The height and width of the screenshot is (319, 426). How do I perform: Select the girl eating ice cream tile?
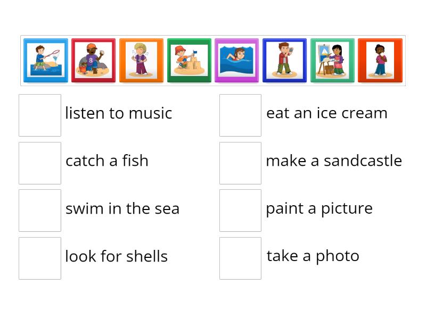[380, 61]
